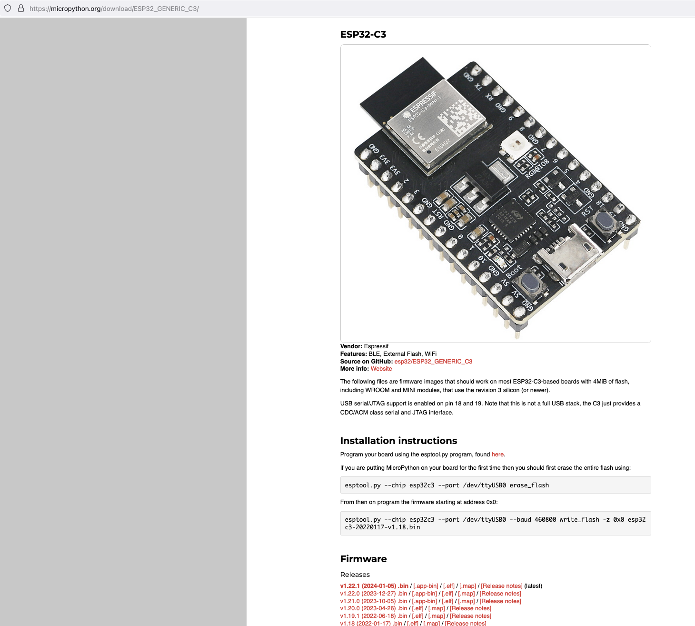695x626 pixels.
Task: Download the v1.22.0 [.map] file
Action: (466, 594)
